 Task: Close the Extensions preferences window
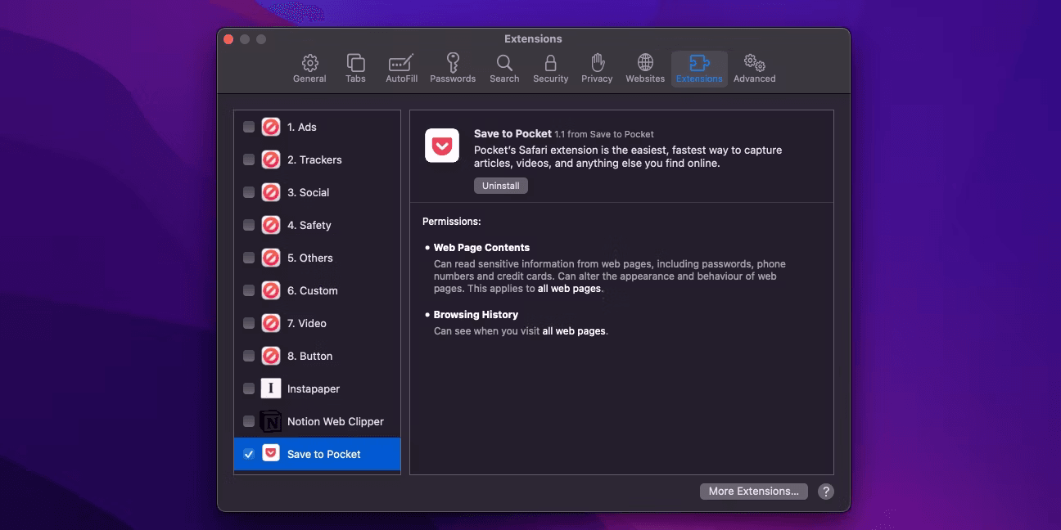(x=228, y=39)
